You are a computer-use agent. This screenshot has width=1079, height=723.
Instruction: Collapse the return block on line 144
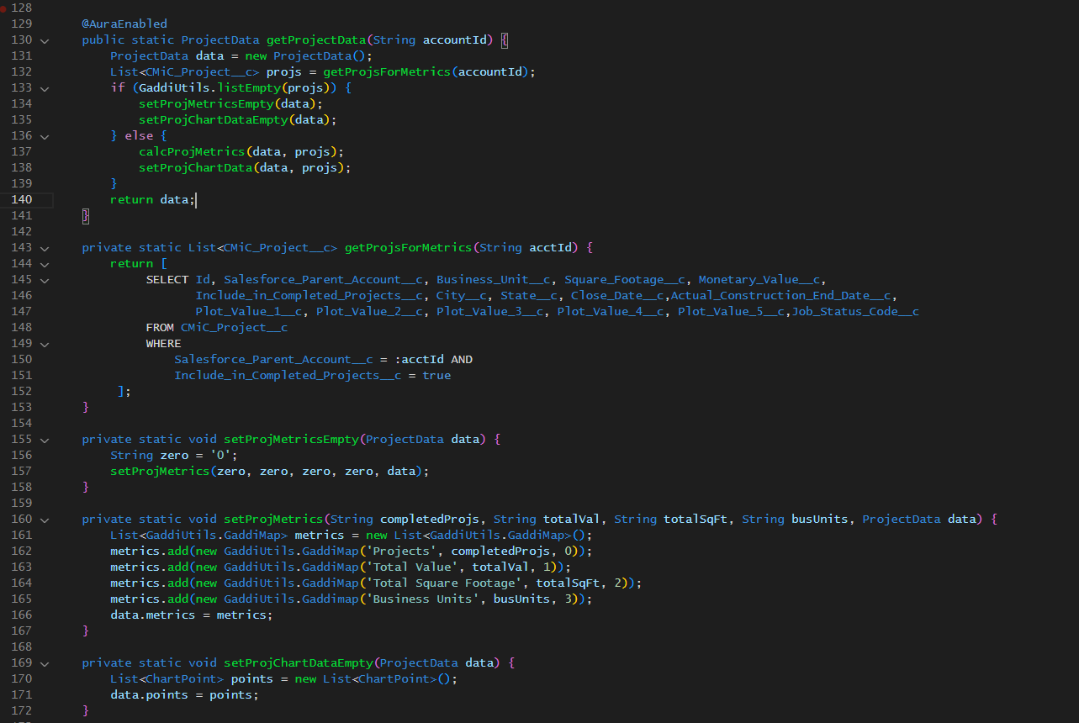point(44,263)
